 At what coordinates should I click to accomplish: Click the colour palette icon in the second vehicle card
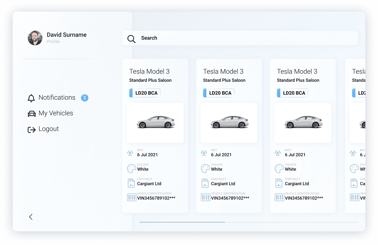pos(205,169)
